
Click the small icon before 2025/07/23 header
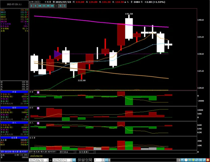[54, 2]
